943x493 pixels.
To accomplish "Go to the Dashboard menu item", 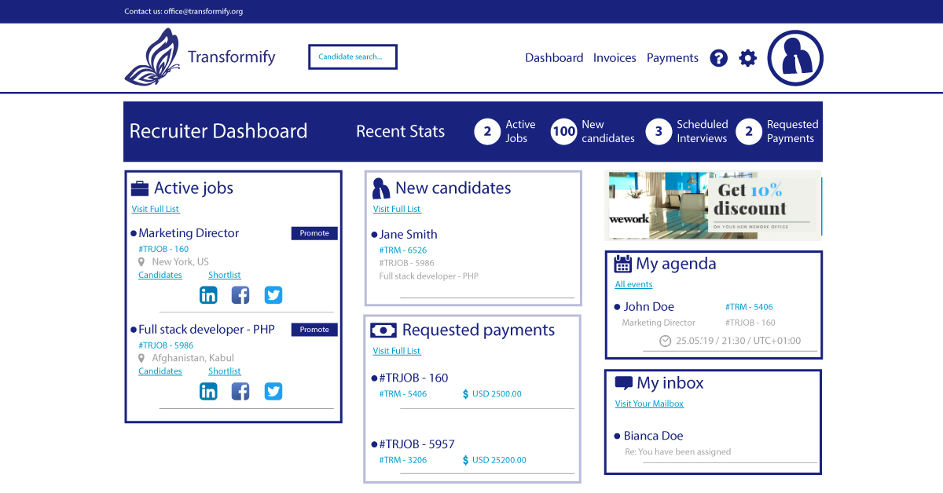I will point(554,58).
